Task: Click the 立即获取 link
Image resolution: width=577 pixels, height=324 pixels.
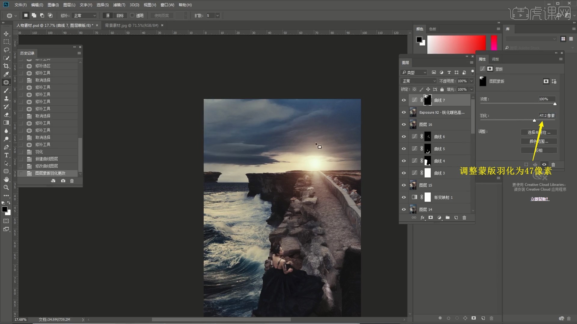Action: point(539,199)
